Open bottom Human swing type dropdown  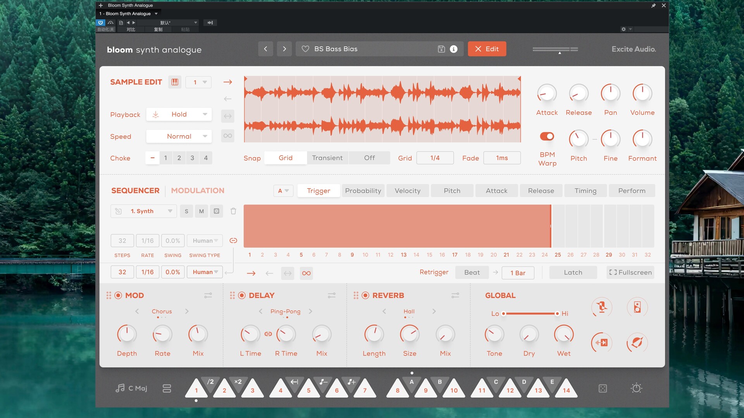205,272
